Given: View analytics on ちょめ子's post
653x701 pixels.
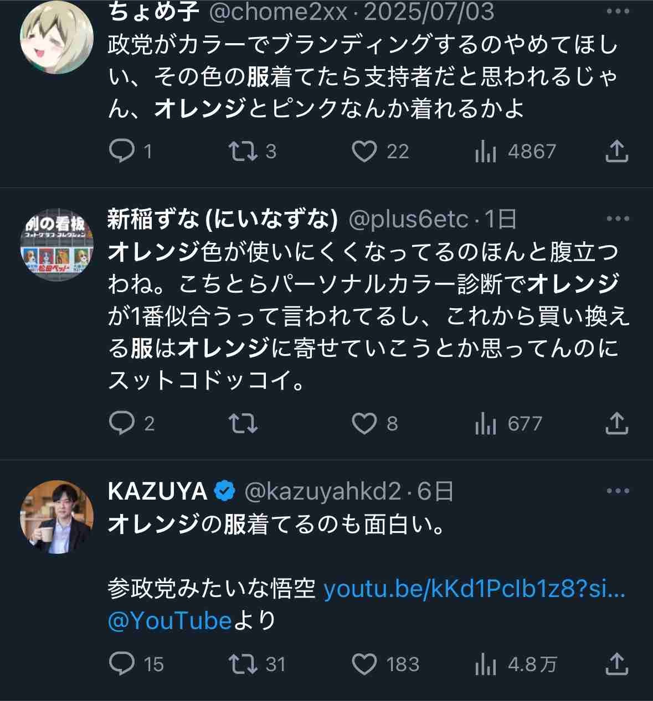Looking at the screenshot, I should click(486, 151).
